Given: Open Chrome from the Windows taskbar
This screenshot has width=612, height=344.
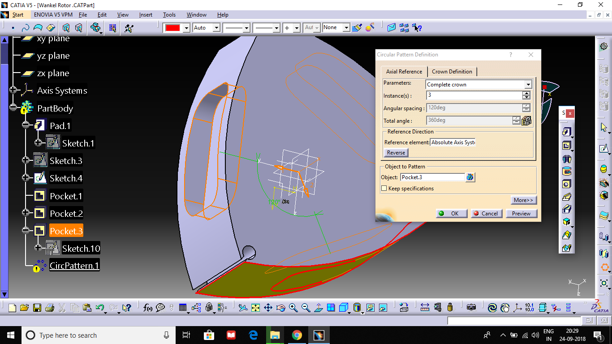Looking at the screenshot, I should pos(297,335).
